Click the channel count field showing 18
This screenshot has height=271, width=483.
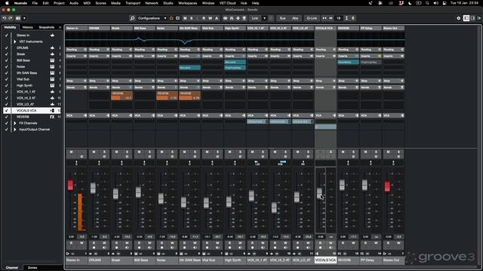[339, 18]
